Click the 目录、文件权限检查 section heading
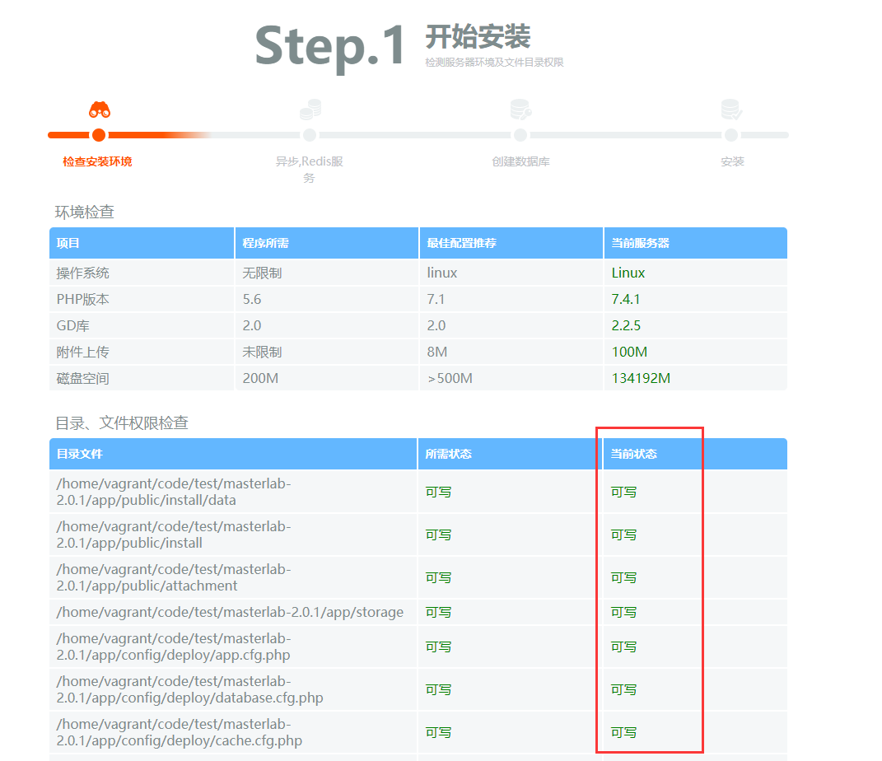Image resolution: width=882 pixels, height=761 pixels. [x=122, y=423]
